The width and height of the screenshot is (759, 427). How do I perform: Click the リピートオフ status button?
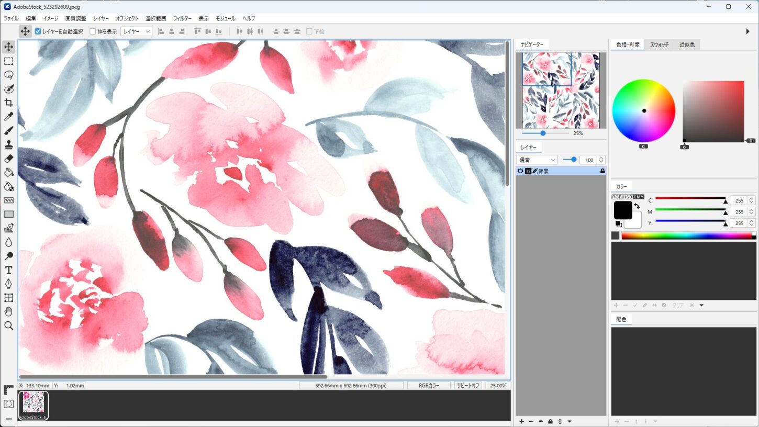(468, 385)
